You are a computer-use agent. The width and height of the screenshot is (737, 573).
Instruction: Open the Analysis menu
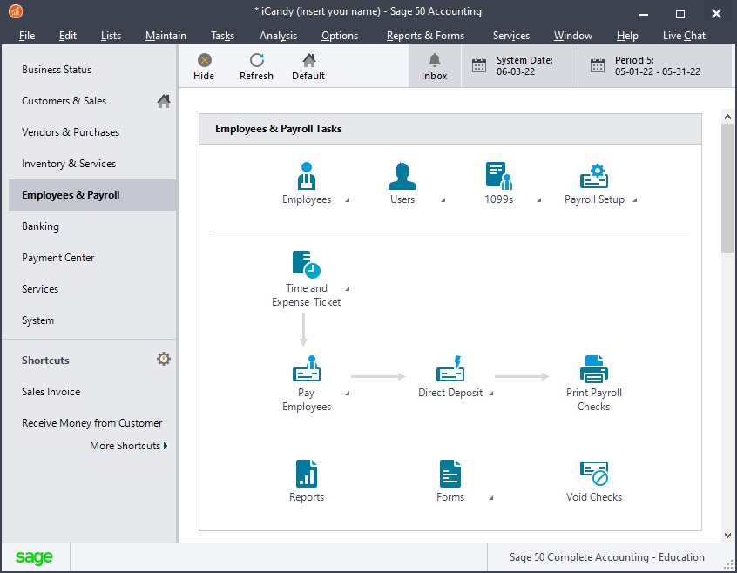tap(278, 36)
